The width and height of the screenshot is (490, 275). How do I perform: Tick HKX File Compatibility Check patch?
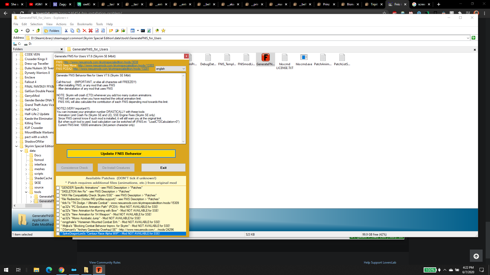(x=58, y=196)
